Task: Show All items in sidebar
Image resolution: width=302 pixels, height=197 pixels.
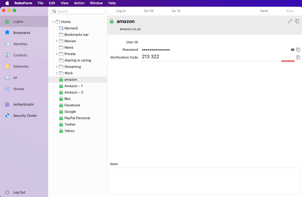Action: coord(24,78)
